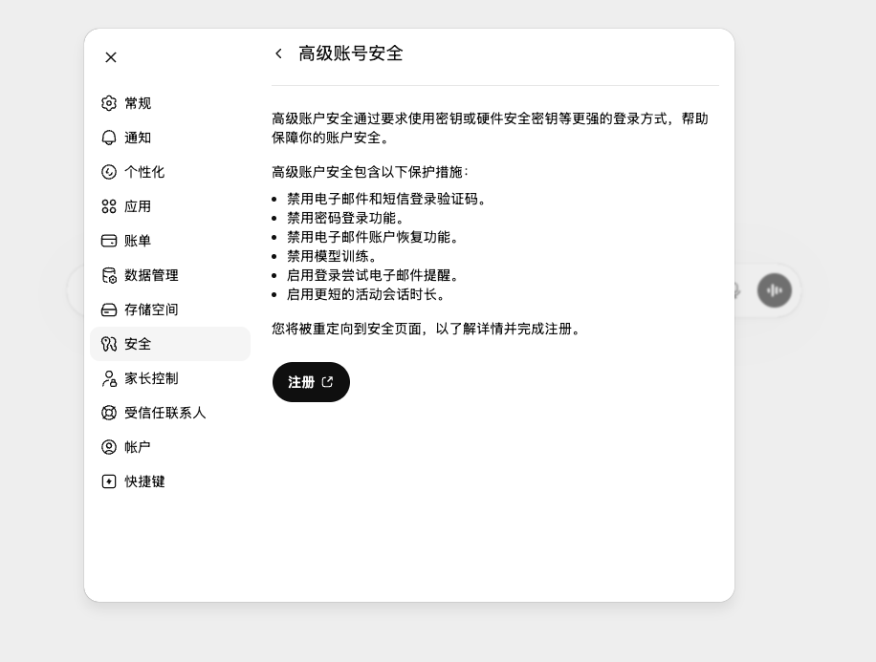
Task: Click the external-link icon in 注册 button
Action: 327,382
